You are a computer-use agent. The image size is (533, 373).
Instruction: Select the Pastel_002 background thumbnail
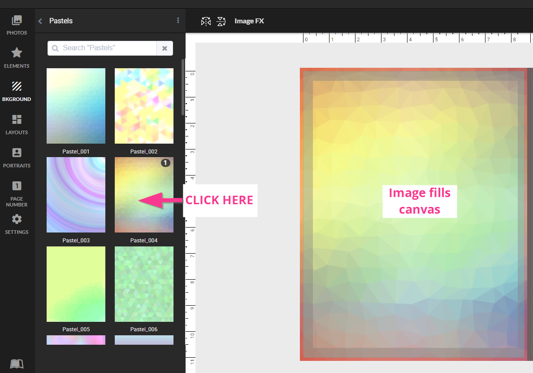tap(144, 106)
